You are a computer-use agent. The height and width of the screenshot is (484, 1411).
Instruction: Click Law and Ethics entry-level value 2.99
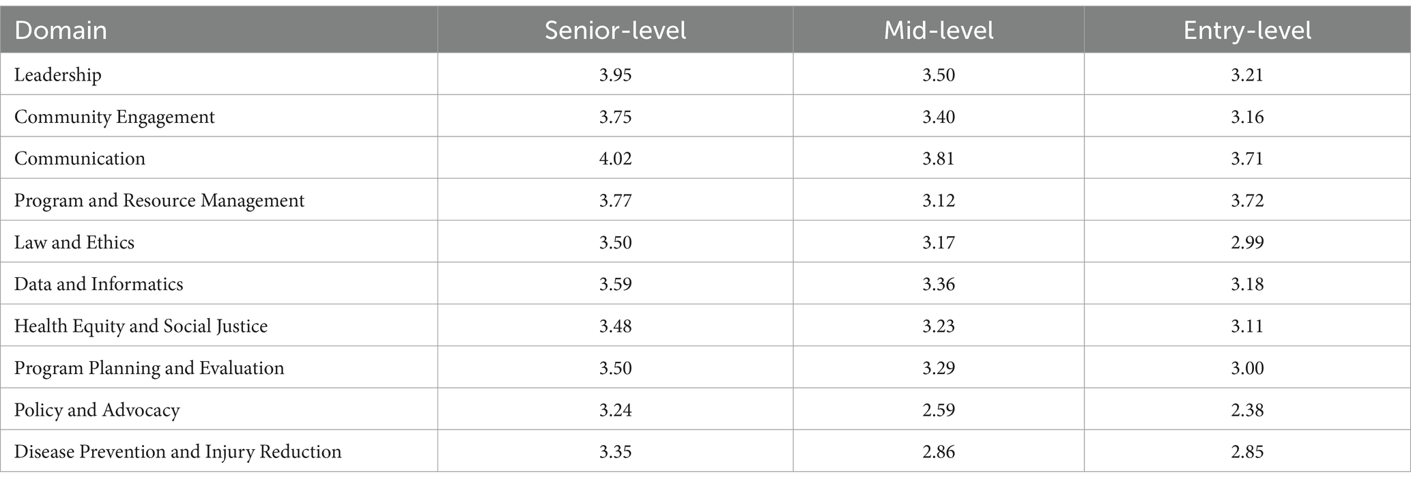coord(1247,242)
